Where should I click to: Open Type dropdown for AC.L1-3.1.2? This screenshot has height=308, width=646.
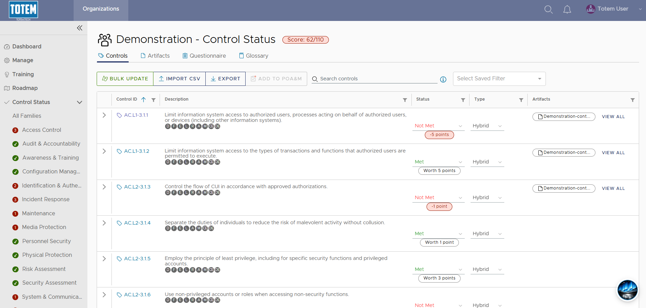point(487,162)
